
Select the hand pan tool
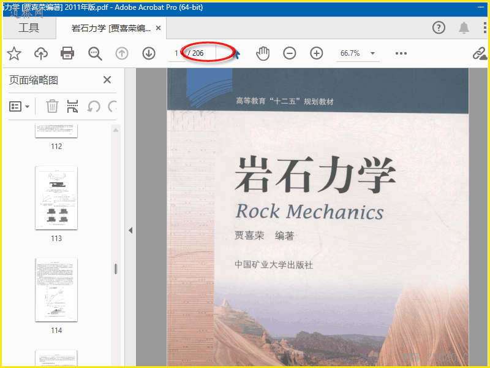point(263,53)
